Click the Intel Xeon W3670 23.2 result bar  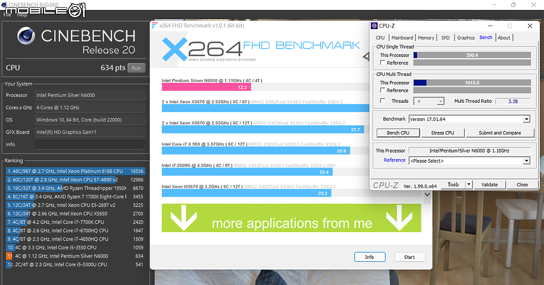pyautogui.click(x=246, y=193)
